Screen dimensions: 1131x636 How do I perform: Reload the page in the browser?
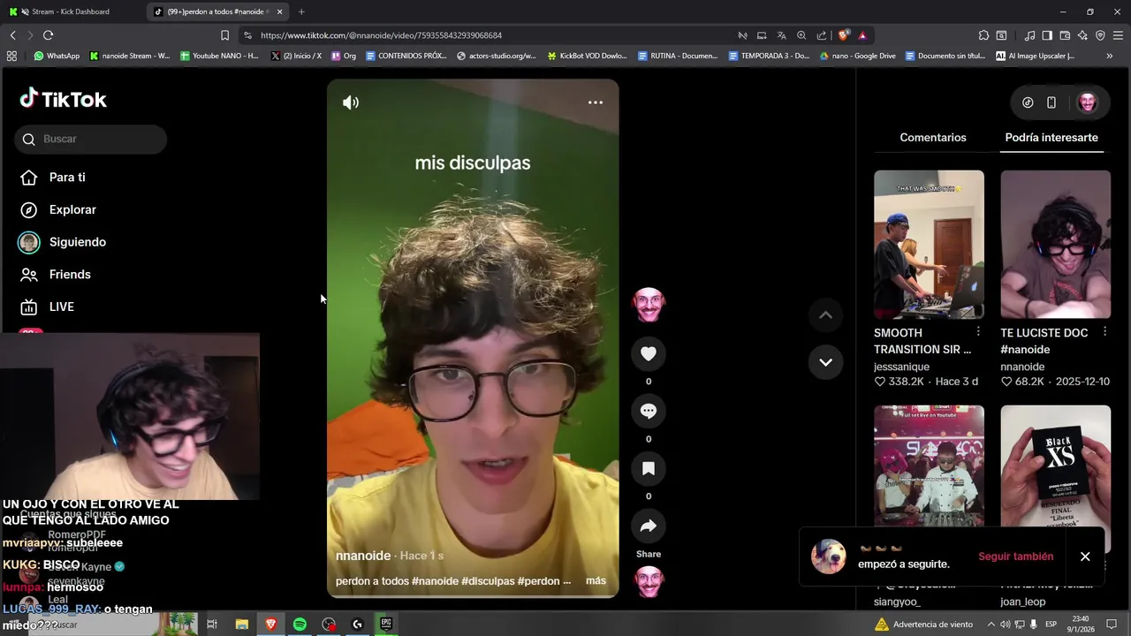[x=48, y=35]
